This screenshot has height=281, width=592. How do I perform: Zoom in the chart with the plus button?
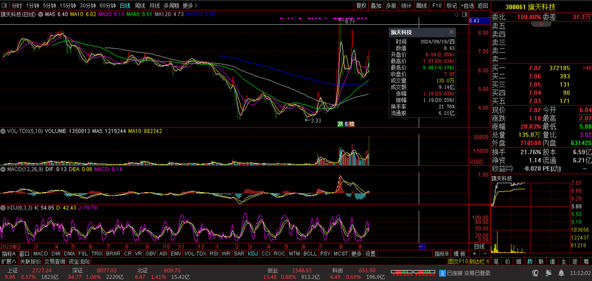click(474, 254)
